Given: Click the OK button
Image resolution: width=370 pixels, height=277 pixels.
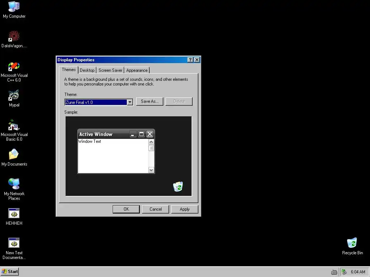Looking at the screenshot, I should [x=126, y=209].
